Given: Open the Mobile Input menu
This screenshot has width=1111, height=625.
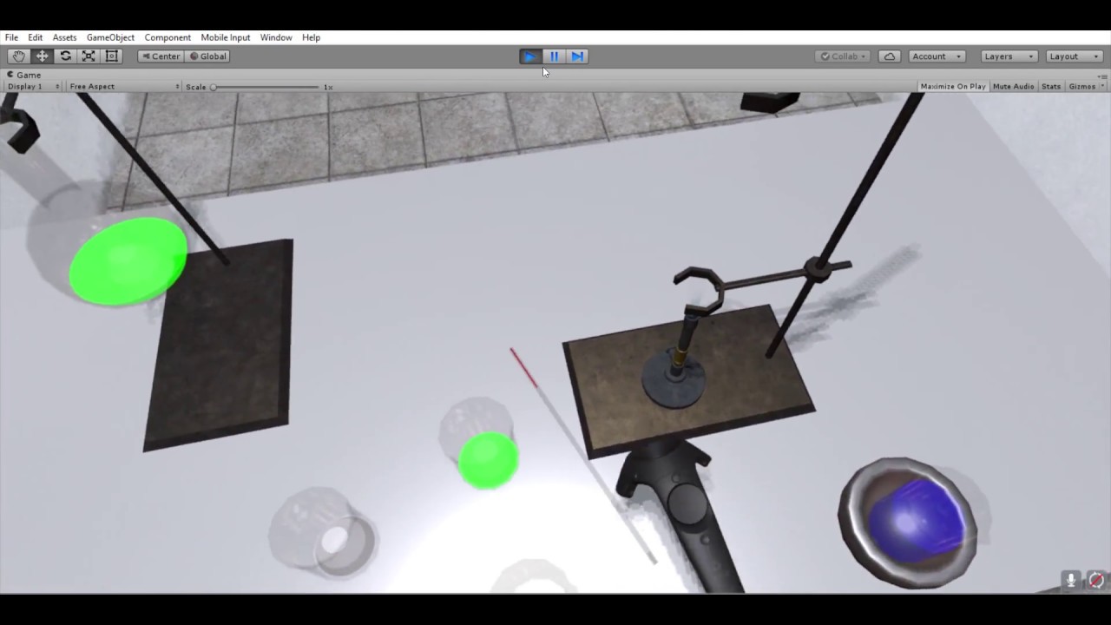Looking at the screenshot, I should [x=226, y=37].
